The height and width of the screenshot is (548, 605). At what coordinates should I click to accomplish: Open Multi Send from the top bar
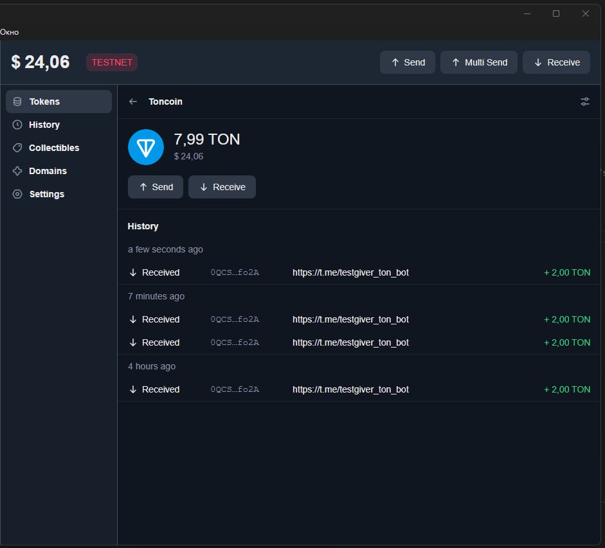(479, 62)
